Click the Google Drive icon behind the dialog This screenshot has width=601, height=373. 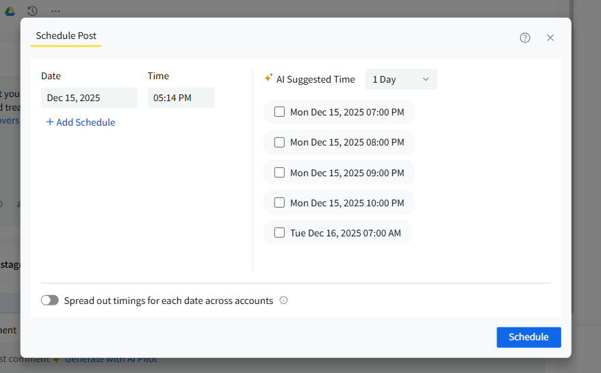pyautogui.click(x=10, y=11)
